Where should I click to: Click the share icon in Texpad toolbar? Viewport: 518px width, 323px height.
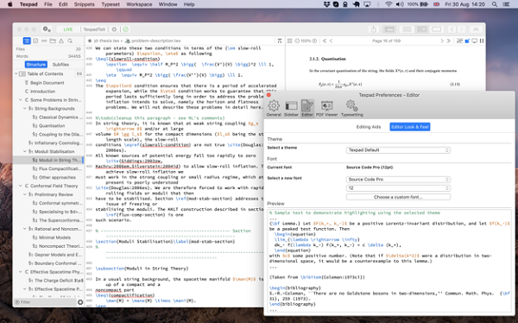coord(373,29)
